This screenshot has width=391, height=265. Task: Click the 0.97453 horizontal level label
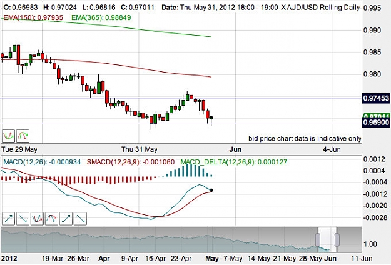(x=376, y=98)
